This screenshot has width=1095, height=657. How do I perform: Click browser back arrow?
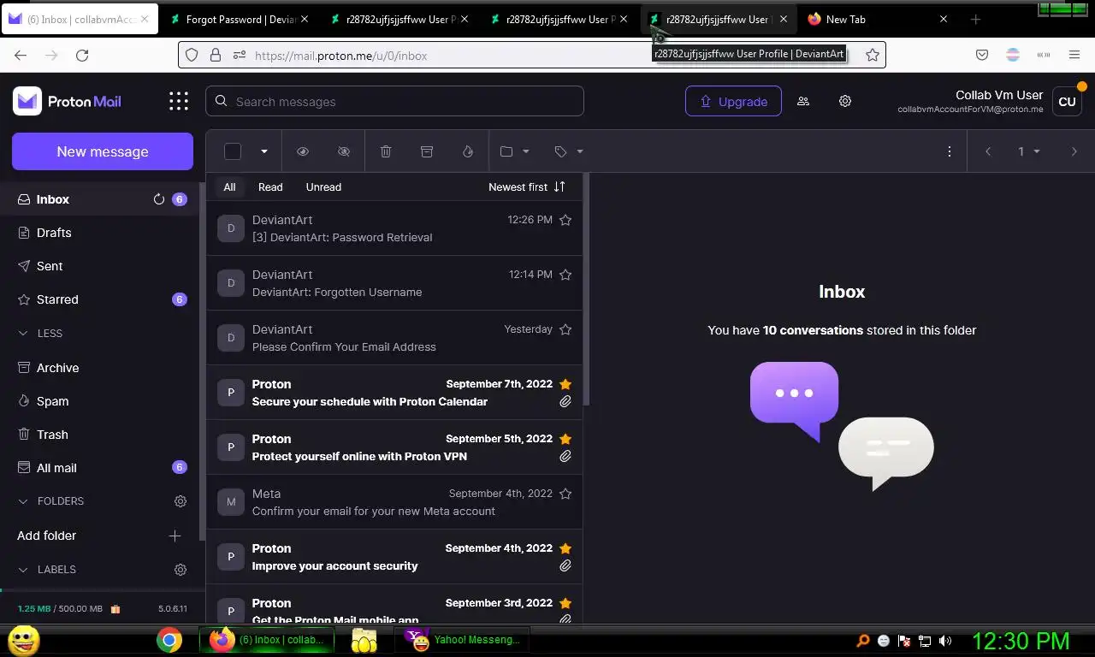[21, 55]
